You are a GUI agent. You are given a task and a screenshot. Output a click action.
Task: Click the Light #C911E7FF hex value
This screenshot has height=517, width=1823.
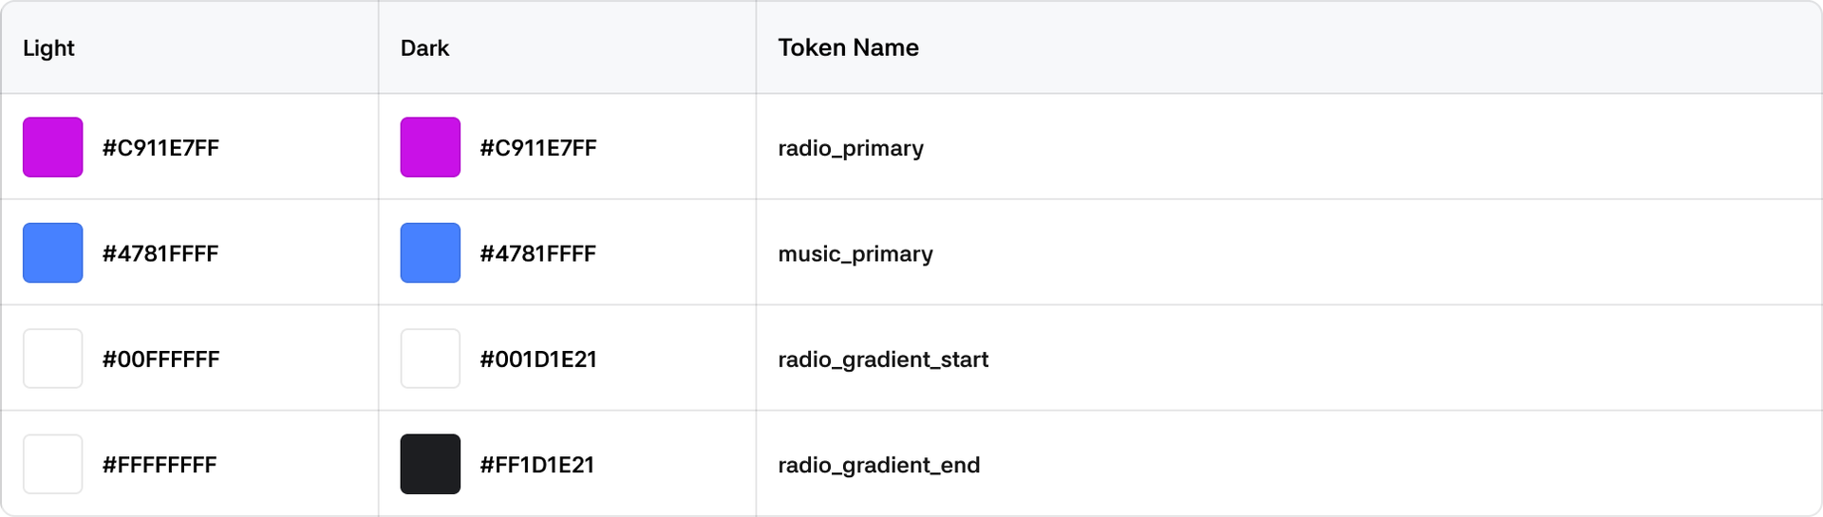160,148
